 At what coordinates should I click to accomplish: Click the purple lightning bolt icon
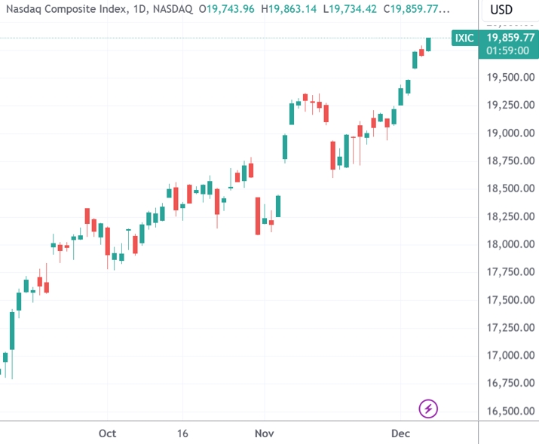(x=428, y=409)
